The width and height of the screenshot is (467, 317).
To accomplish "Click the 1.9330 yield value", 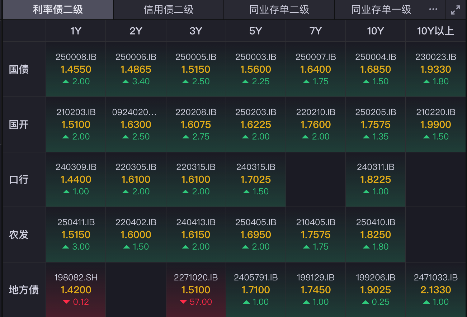I will 436,69.
